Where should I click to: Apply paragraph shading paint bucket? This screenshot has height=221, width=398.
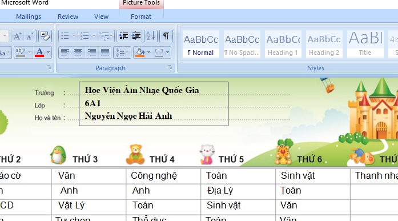tap(140, 53)
